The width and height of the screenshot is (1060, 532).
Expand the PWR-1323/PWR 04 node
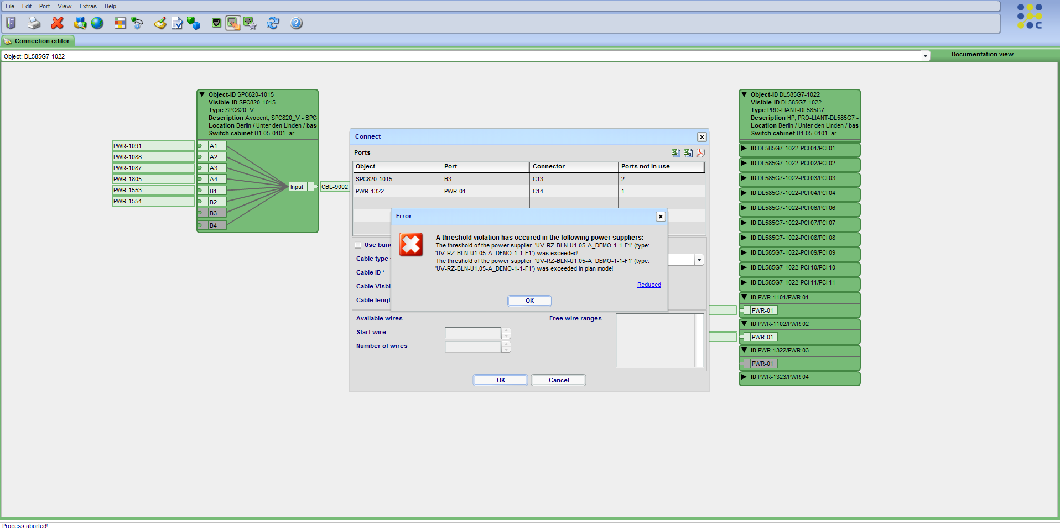pos(744,377)
